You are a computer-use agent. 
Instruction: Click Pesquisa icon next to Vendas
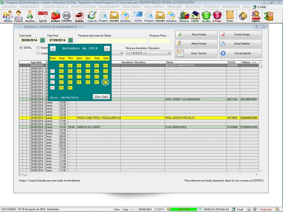pyautogui.click(x=149, y=16)
